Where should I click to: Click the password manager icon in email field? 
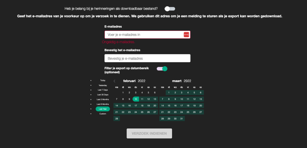point(186,35)
